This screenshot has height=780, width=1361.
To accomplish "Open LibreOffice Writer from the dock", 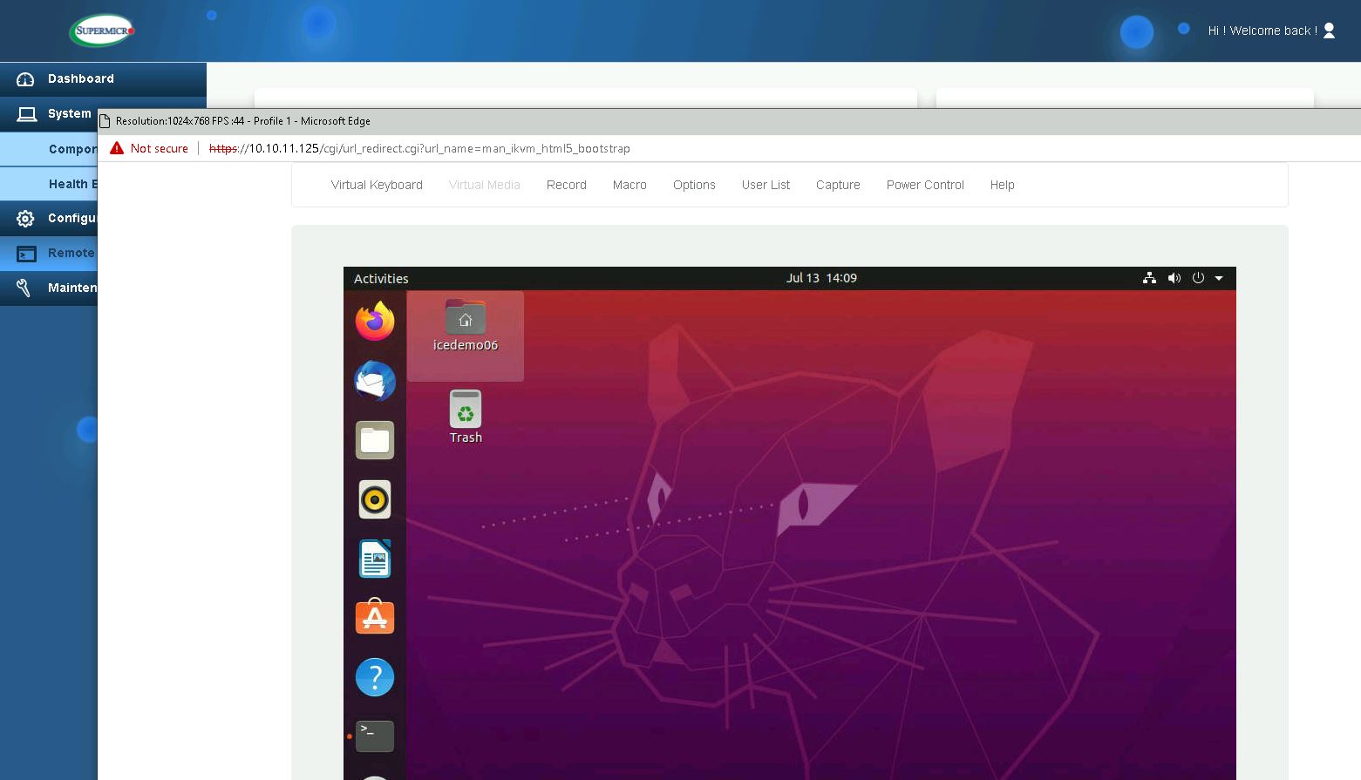I will [375, 559].
